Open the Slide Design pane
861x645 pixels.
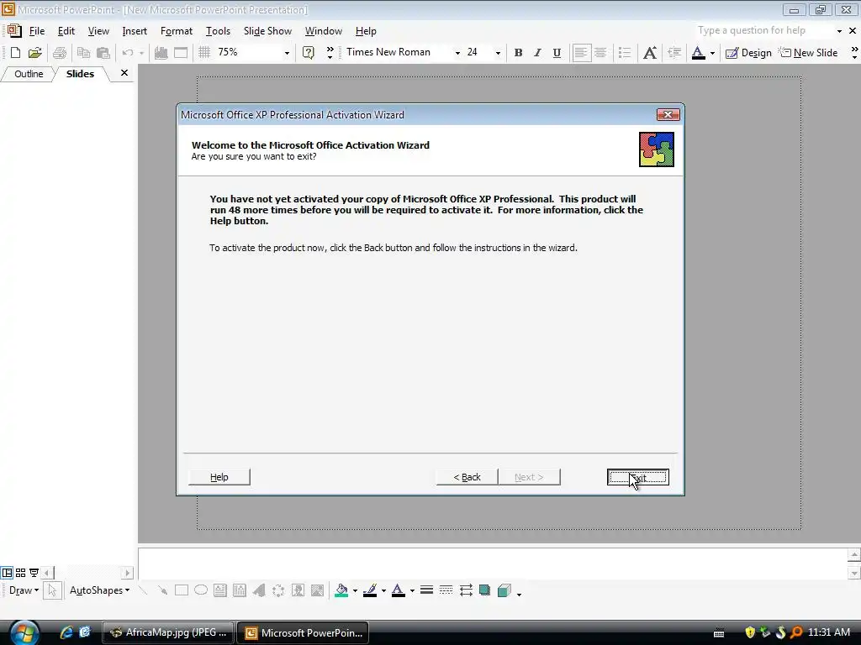(x=749, y=53)
